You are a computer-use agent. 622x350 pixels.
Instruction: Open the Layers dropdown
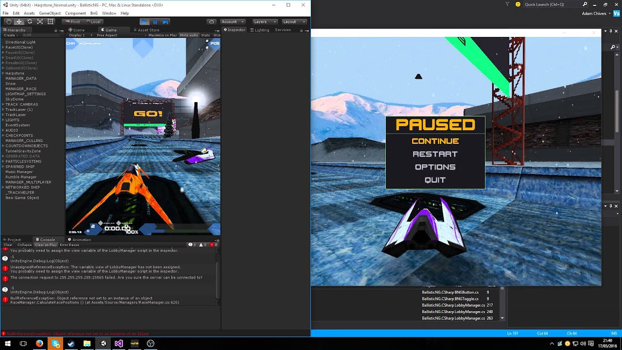(265, 21)
